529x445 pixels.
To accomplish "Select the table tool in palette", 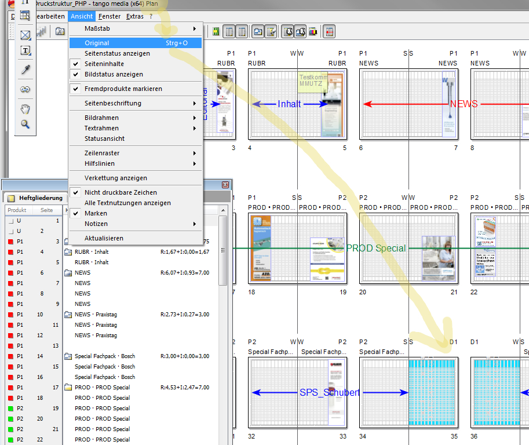I will pos(25,16).
